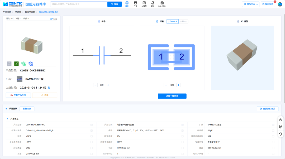Open 我的消息 messages
The image size is (285, 159).
point(268,4)
